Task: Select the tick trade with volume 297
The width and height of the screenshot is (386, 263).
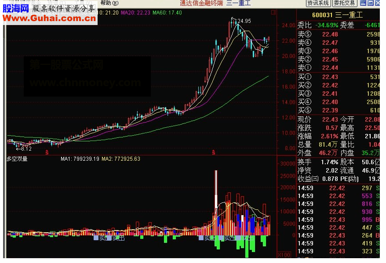Action: [339, 188]
